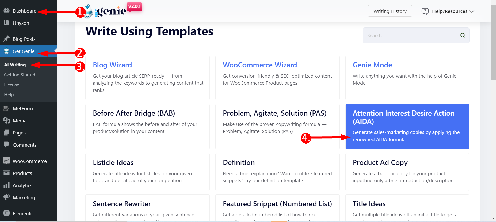Open the Getting Started submenu item
The height and width of the screenshot is (222, 496).
[x=20, y=75]
